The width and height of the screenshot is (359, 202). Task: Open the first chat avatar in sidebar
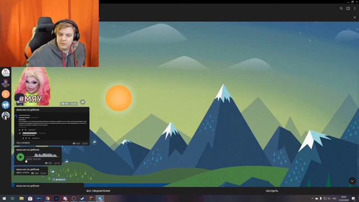[x=6, y=72]
